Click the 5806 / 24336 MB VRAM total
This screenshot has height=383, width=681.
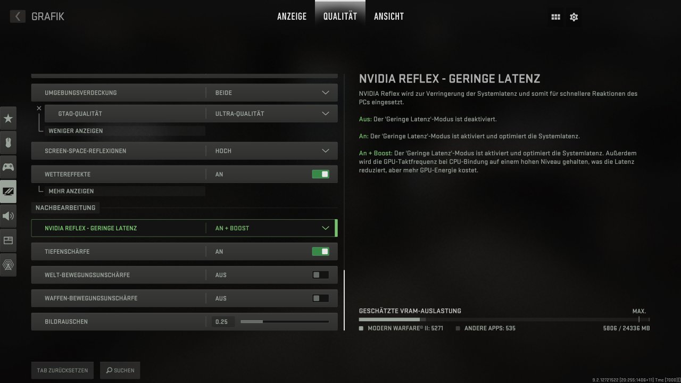coord(626,328)
